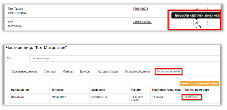
Task: Click phone 74951234567 in the calls table
Action: [x=58, y=97]
